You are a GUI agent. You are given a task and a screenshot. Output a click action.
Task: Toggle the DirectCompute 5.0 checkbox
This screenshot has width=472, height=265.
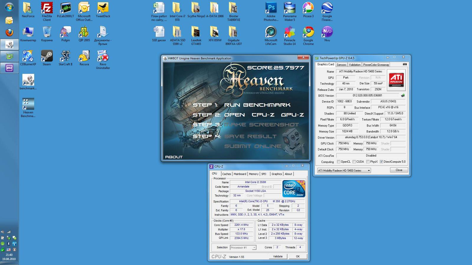coord(381,162)
